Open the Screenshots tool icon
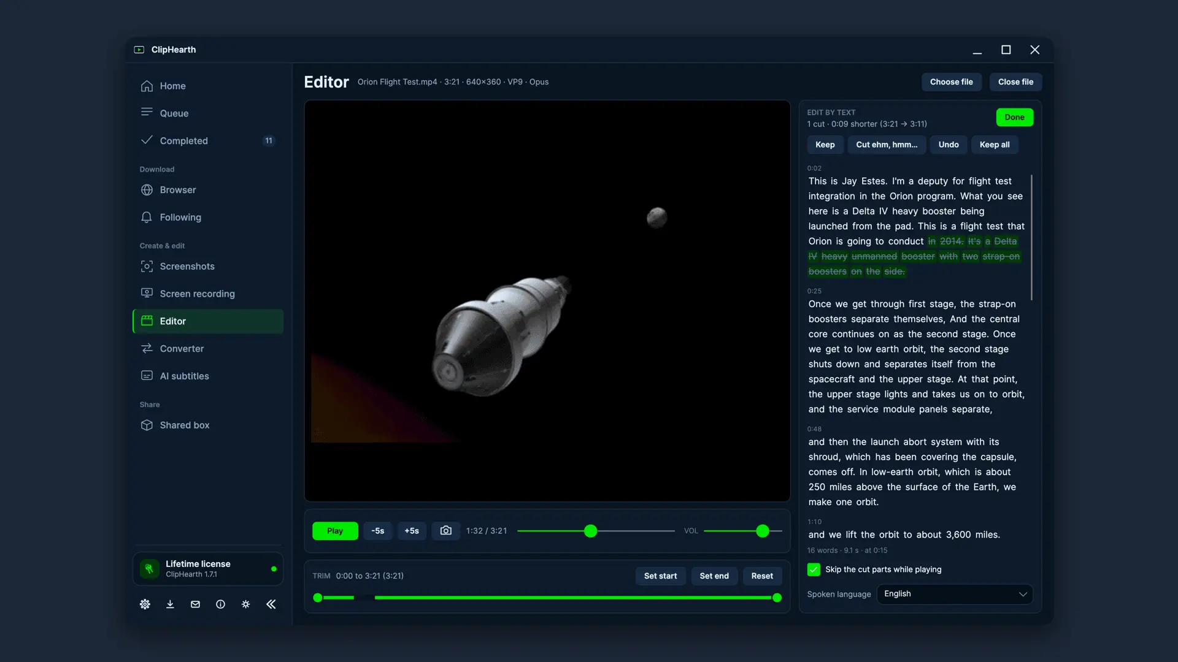 (x=147, y=266)
